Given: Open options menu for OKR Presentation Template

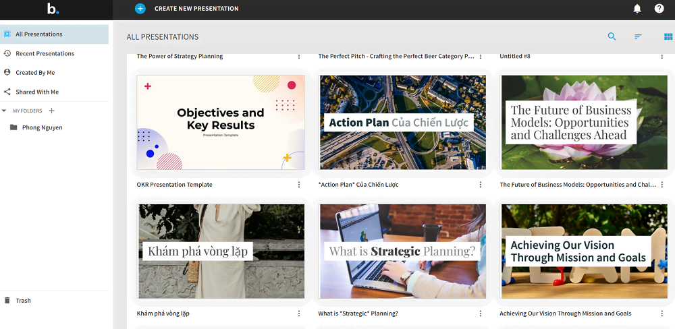Looking at the screenshot, I should tap(299, 185).
